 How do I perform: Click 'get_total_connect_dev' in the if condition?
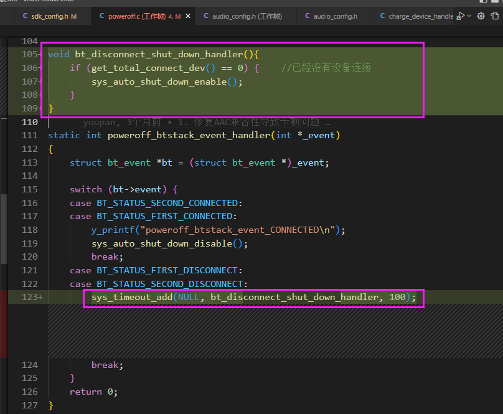pos(148,68)
